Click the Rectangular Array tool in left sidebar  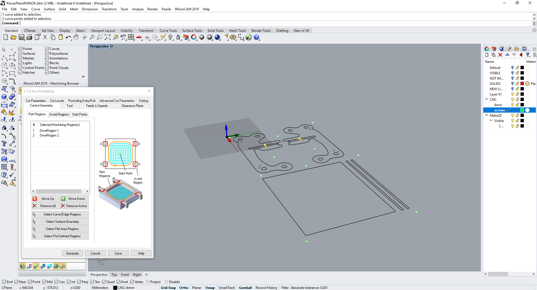coord(4,167)
